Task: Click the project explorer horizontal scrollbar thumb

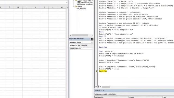Action: coord(80,35)
